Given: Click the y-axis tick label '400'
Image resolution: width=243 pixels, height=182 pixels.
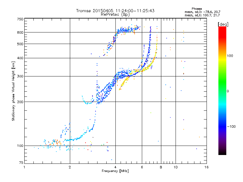Looking at the screenshot, I should (20, 58).
